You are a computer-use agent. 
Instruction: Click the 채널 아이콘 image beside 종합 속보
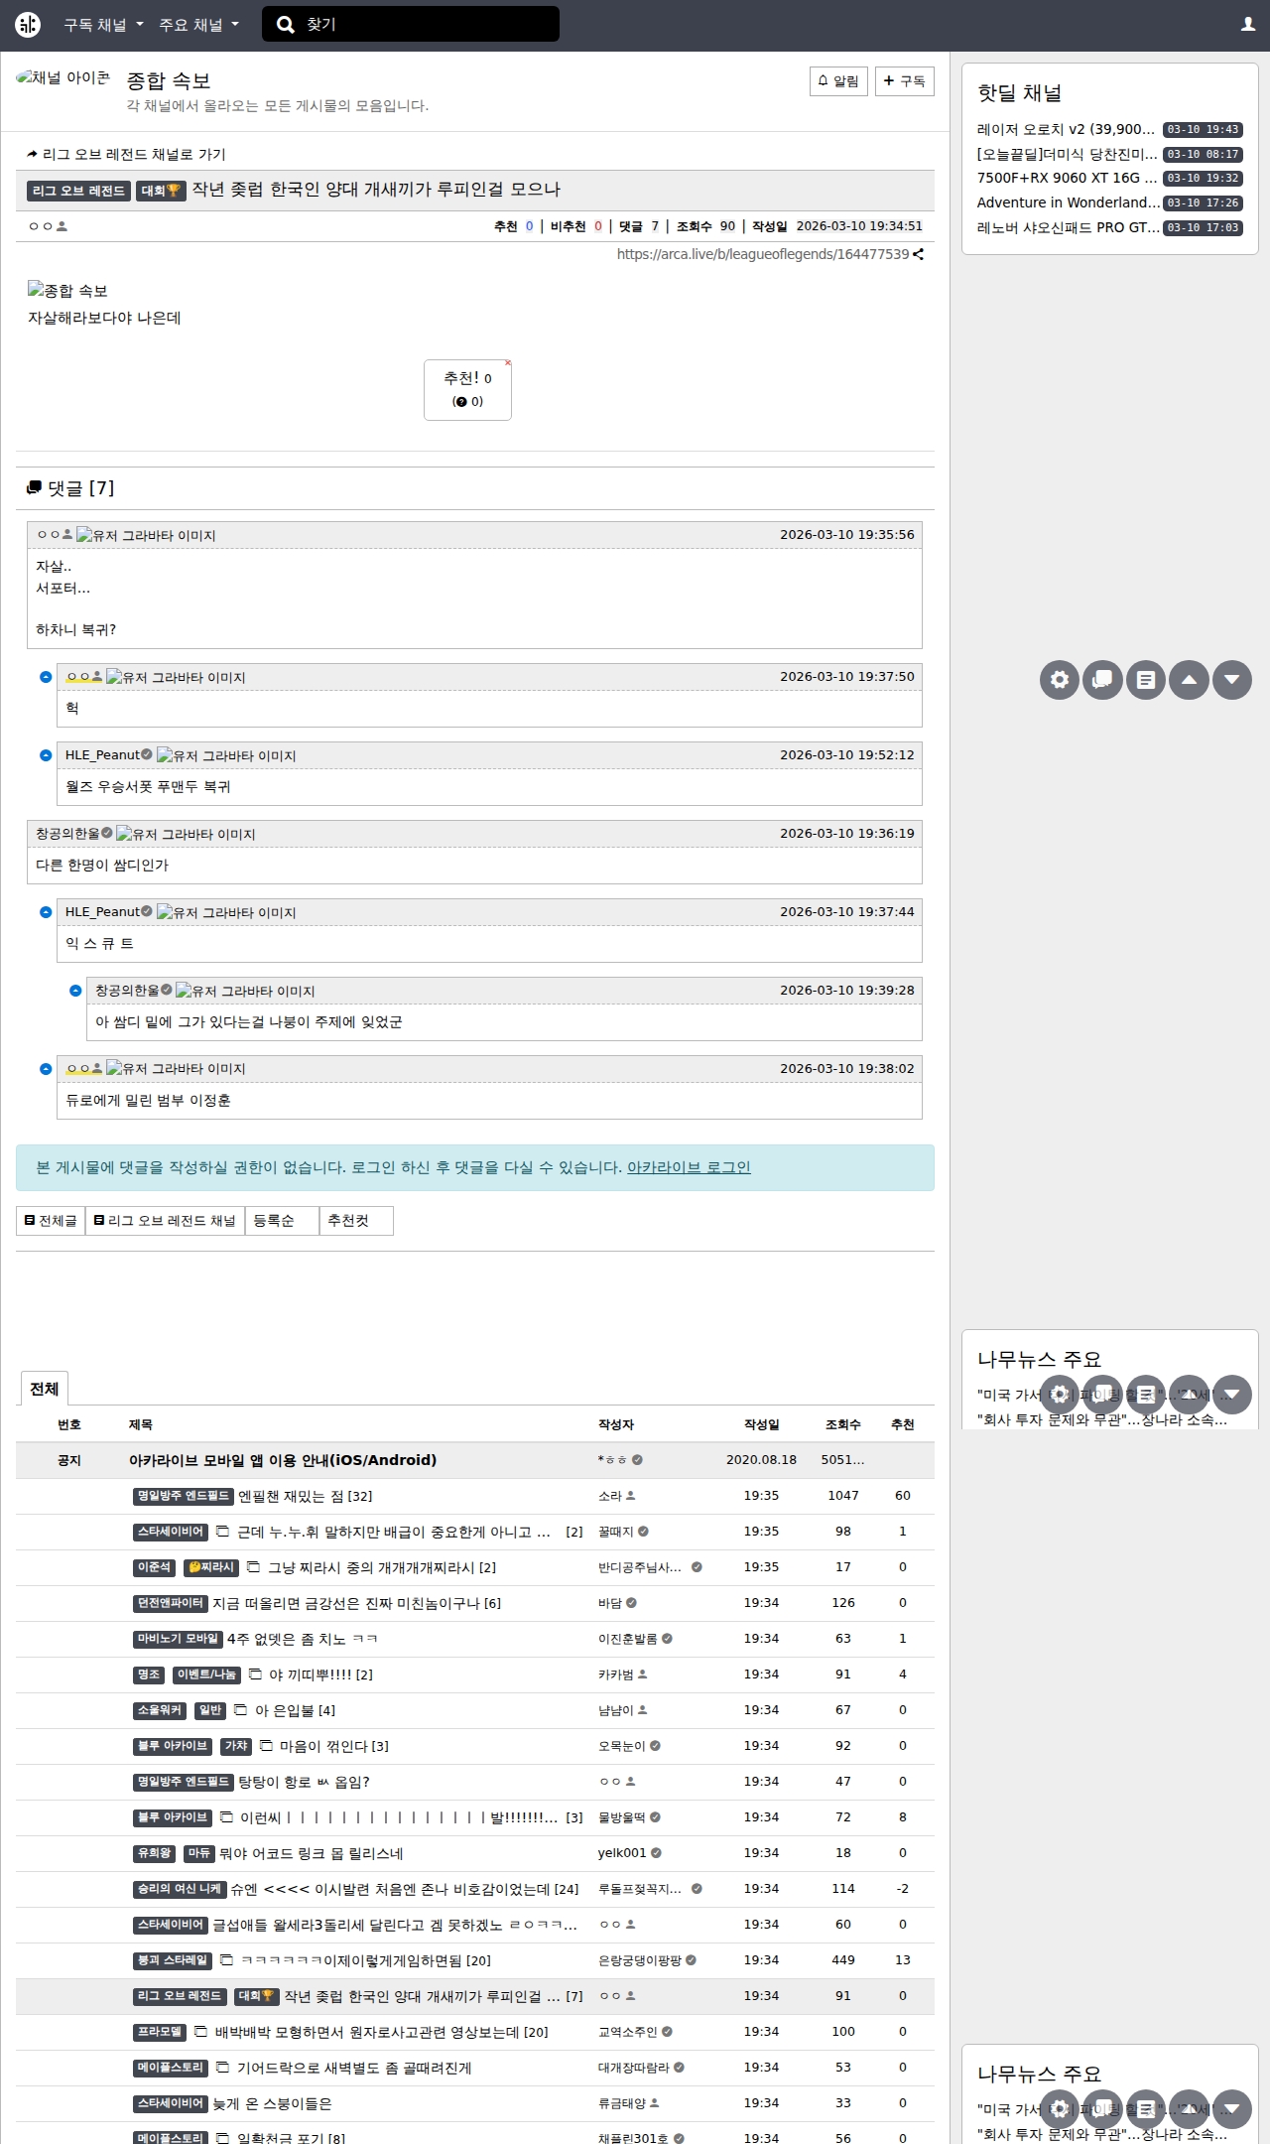coord(63,78)
